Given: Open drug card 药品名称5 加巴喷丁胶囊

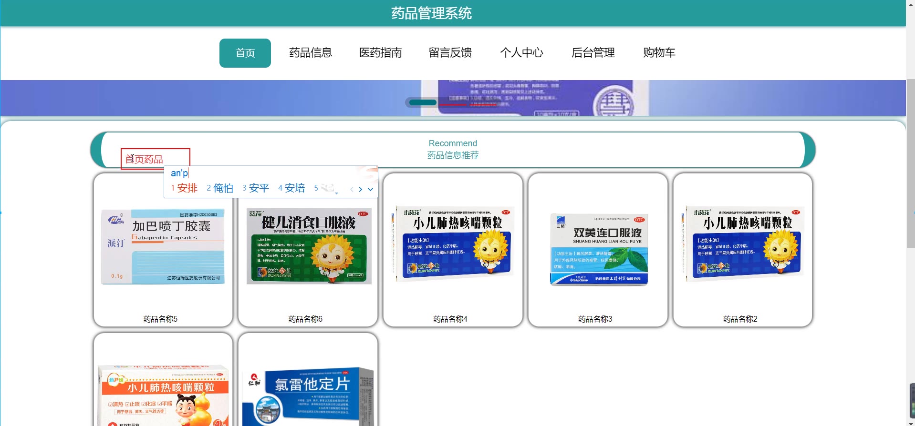Looking at the screenshot, I should click(163, 250).
